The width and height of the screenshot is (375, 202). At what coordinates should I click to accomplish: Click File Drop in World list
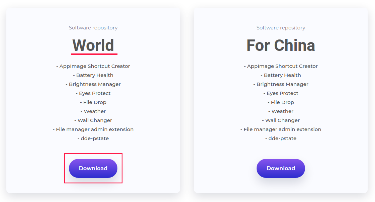93,102
